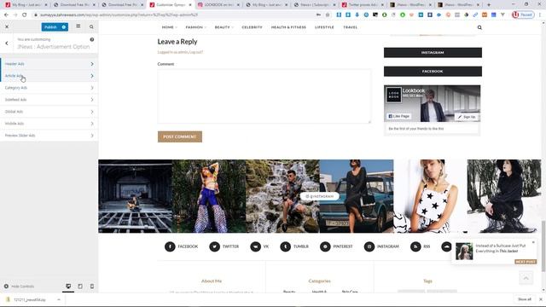Reload the page with browser refresh icon
The image size is (546, 307).
click(25, 15)
